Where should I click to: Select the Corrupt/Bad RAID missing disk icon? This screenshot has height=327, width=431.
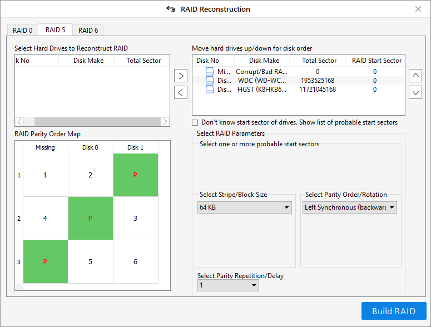210,72
